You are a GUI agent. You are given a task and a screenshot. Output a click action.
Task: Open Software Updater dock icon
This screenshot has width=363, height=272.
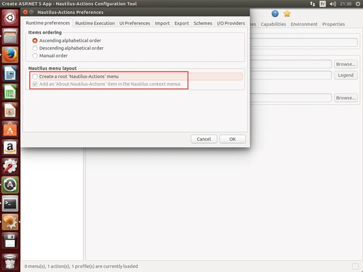coord(10,185)
